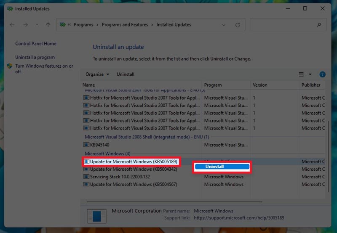This screenshot has height=233, width=337.
Task: Focus the search box field
Action: [x=288, y=25]
